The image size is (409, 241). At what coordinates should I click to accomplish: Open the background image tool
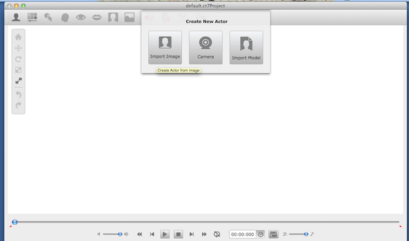click(130, 17)
